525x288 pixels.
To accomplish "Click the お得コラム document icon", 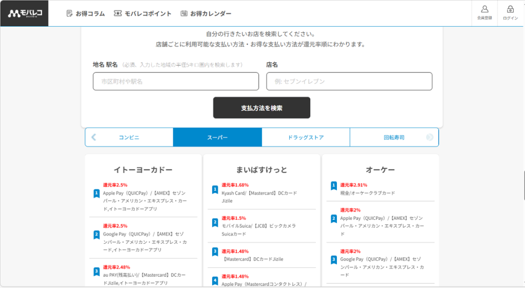I will click(69, 13).
